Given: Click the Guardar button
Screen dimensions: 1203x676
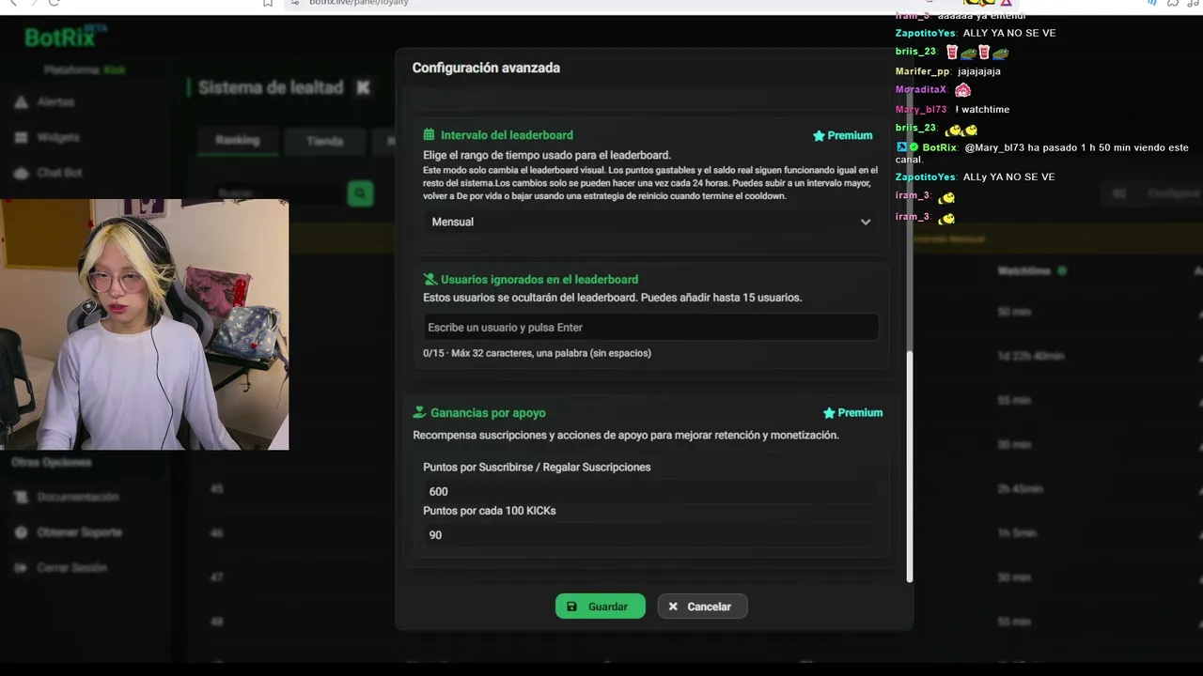Looking at the screenshot, I should coord(601,607).
